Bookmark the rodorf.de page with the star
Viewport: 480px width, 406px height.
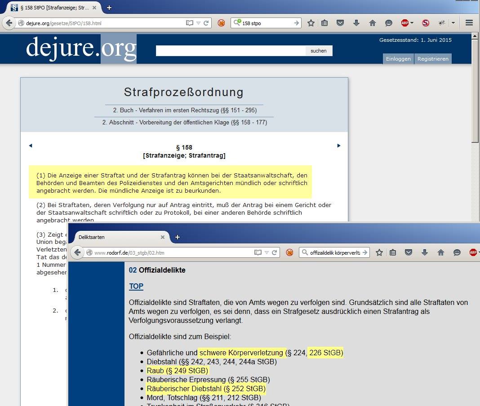[379, 252]
